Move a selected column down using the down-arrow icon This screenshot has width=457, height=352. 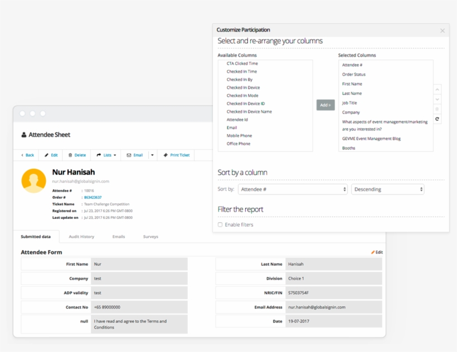(437, 99)
